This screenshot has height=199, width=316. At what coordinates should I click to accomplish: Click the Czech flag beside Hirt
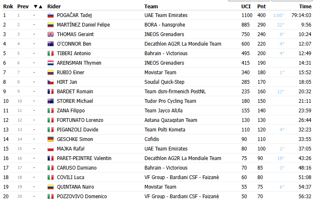click(51, 82)
